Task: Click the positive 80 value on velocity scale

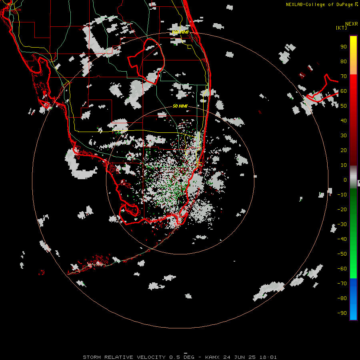Action: pos(344,62)
